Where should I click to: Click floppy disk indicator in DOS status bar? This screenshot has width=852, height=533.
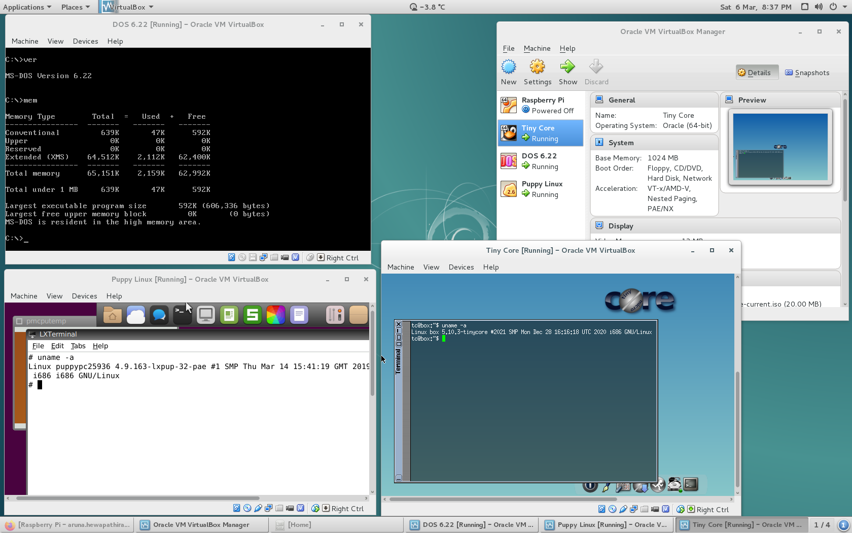(x=253, y=257)
